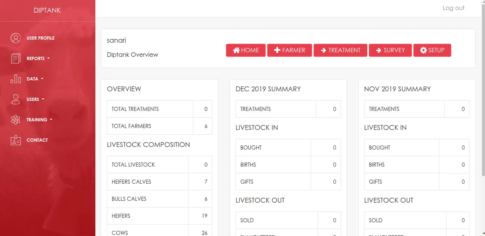Expand the Reports dropdown caret
485x236 pixels.
pos(49,59)
